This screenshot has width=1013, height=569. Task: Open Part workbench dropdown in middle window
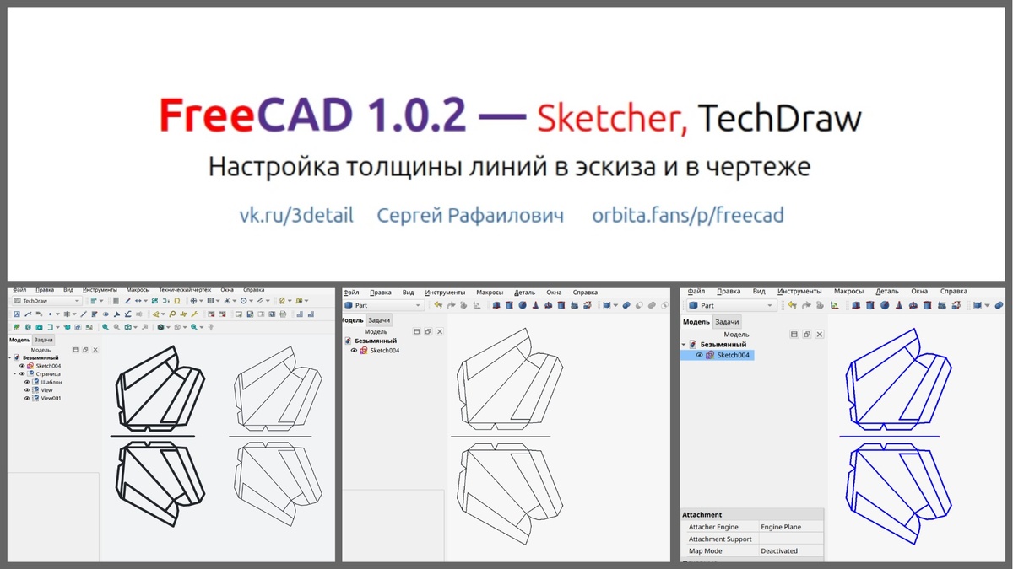pyautogui.click(x=382, y=305)
